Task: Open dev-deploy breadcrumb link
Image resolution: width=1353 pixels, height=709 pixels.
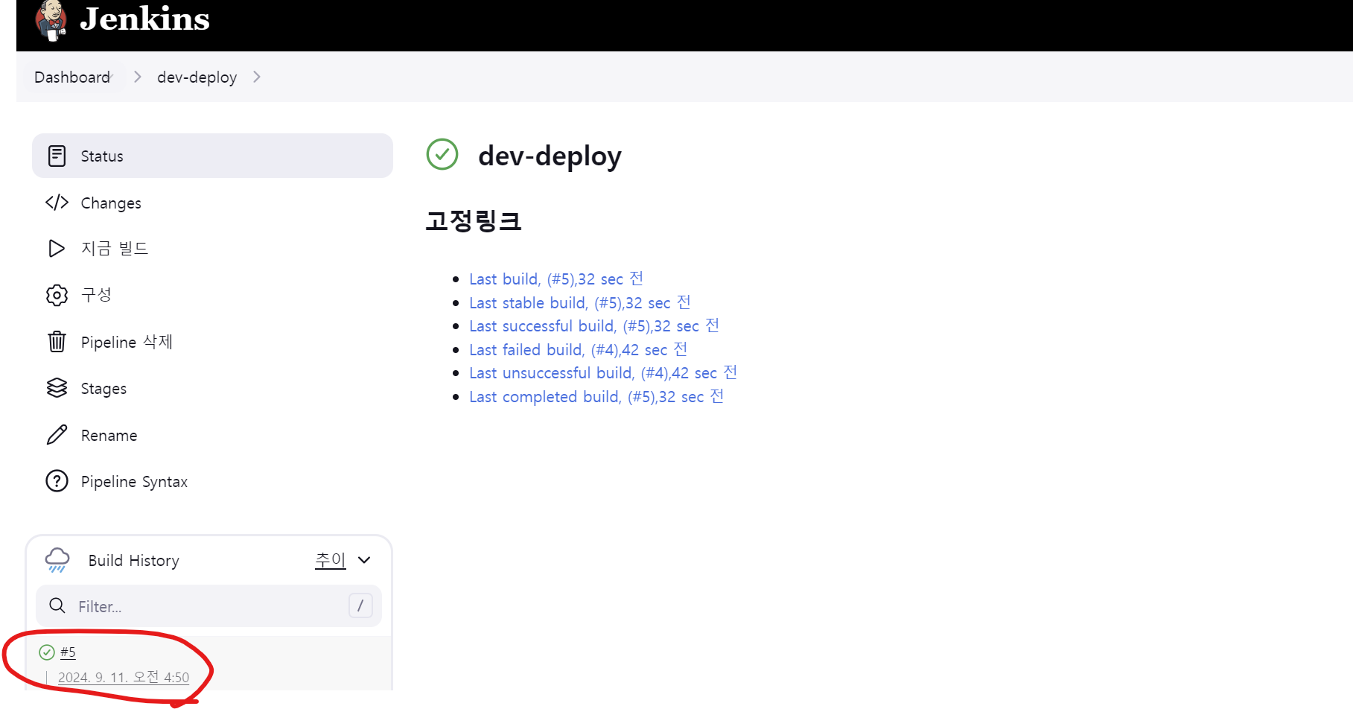Action: [x=197, y=77]
